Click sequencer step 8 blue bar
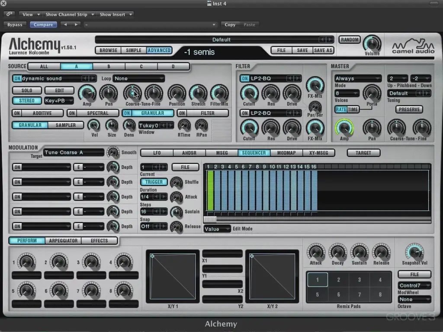 coord(259,191)
